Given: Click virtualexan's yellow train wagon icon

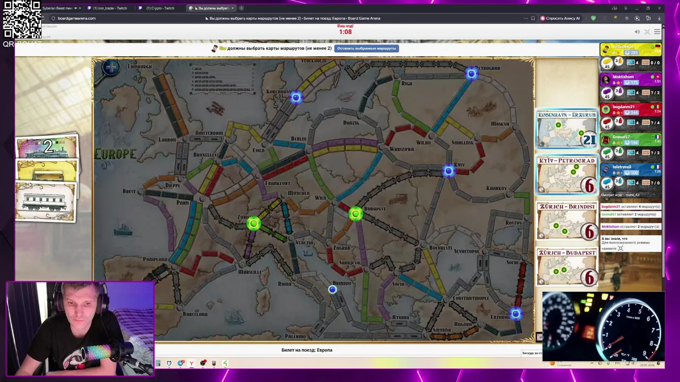Looking at the screenshot, I should (606, 62).
